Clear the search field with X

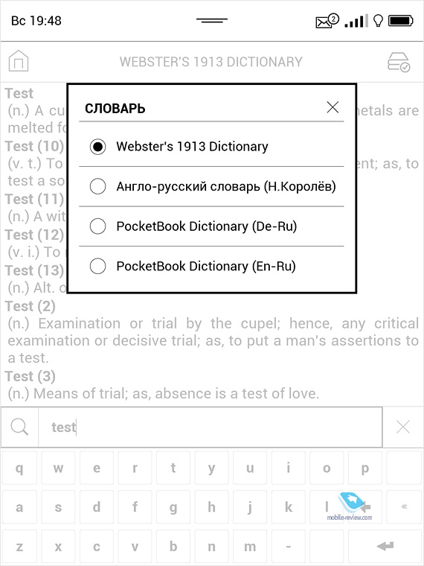pos(402,427)
